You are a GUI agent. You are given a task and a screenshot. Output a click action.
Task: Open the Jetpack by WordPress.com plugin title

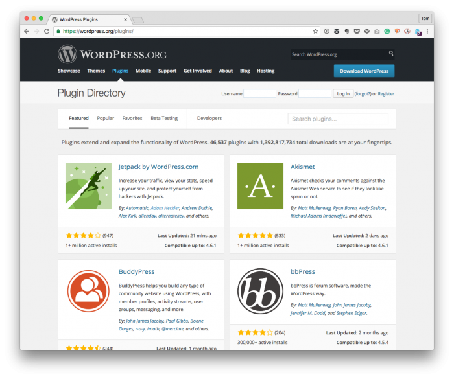pyautogui.click(x=158, y=167)
